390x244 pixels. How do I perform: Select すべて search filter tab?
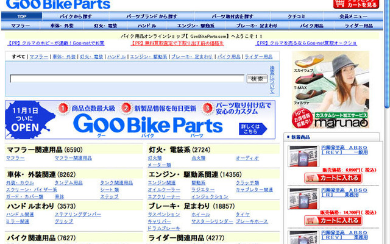click(18, 57)
